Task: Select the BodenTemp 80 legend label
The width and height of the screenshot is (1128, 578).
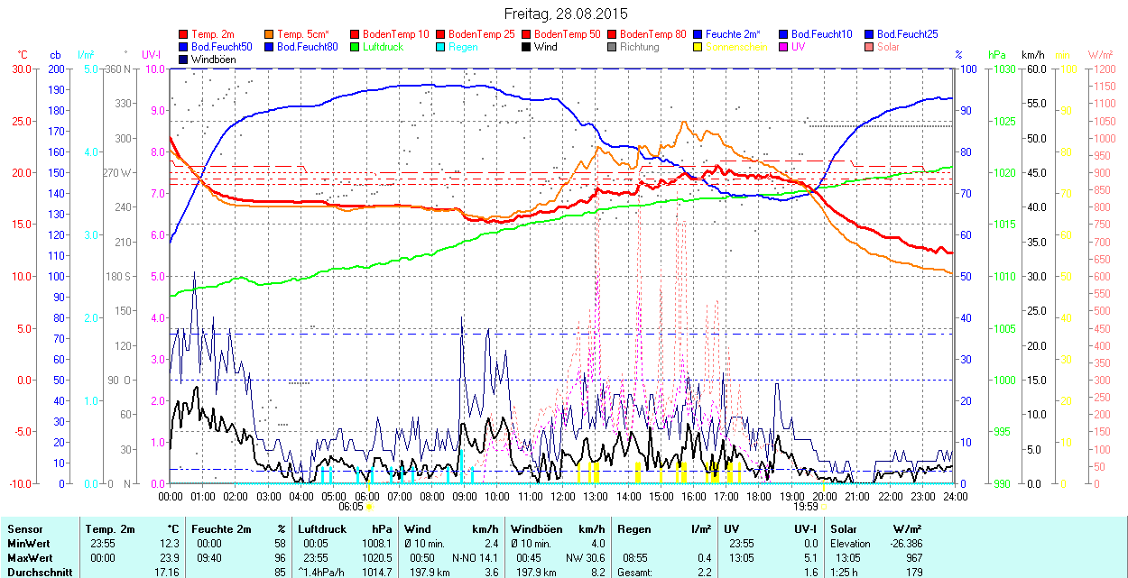Action: tap(653, 33)
